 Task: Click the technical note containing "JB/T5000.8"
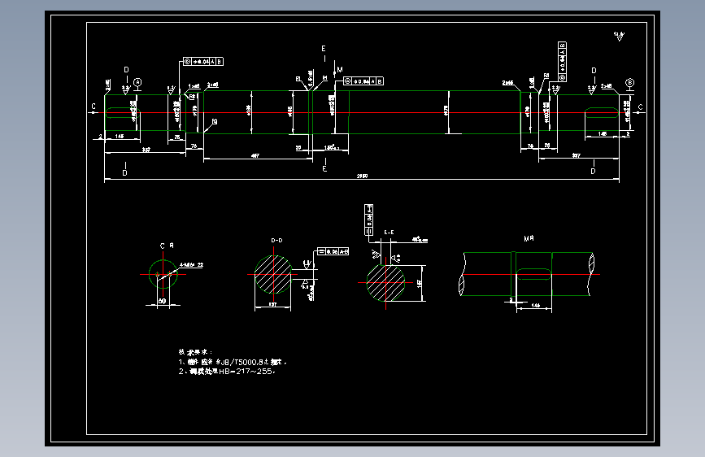233,362
